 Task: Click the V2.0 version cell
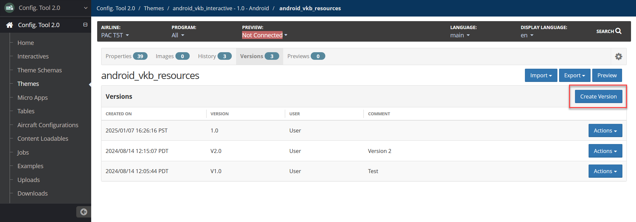(x=216, y=151)
